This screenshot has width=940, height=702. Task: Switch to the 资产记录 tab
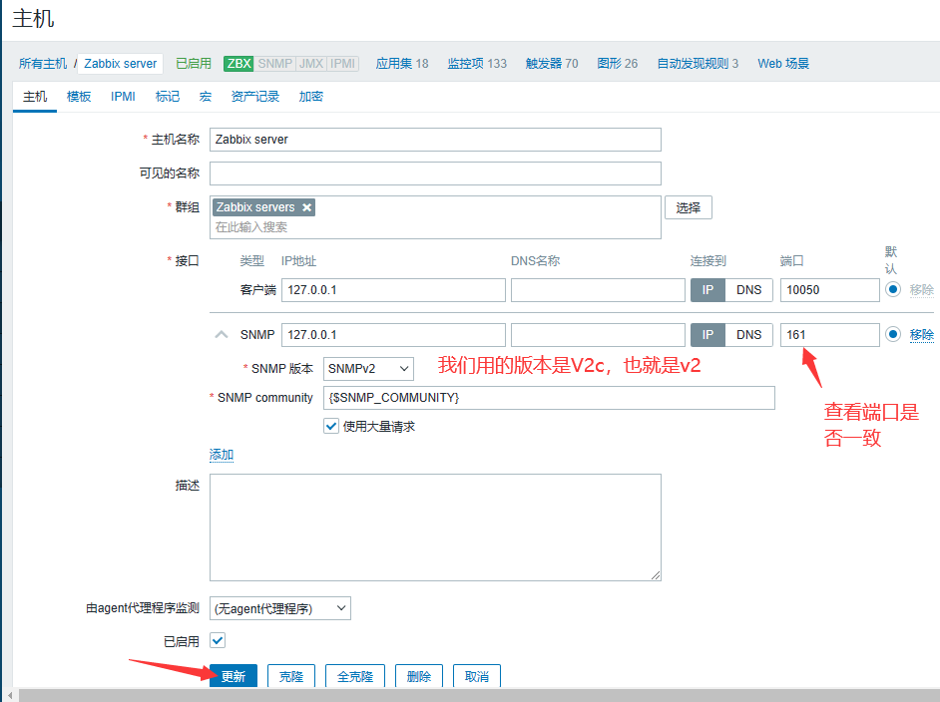click(x=255, y=97)
